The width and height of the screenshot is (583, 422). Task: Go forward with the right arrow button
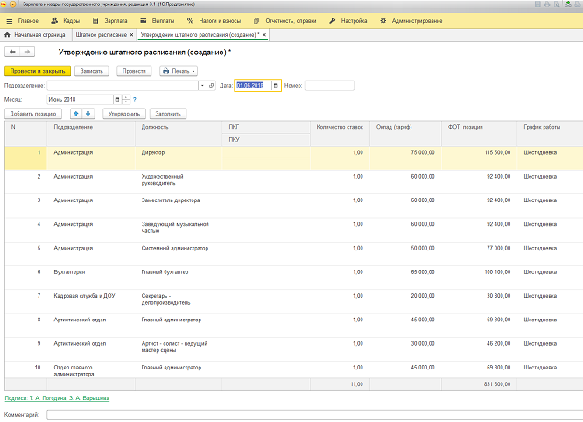point(27,52)
